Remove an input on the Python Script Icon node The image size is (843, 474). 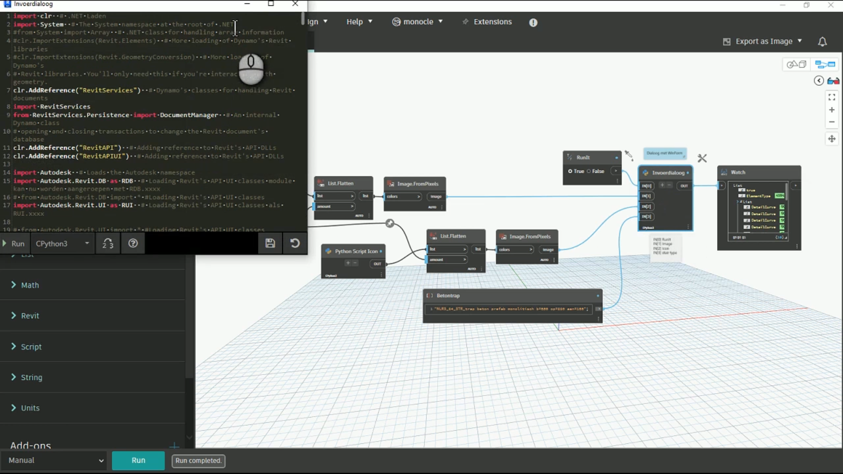355,263
